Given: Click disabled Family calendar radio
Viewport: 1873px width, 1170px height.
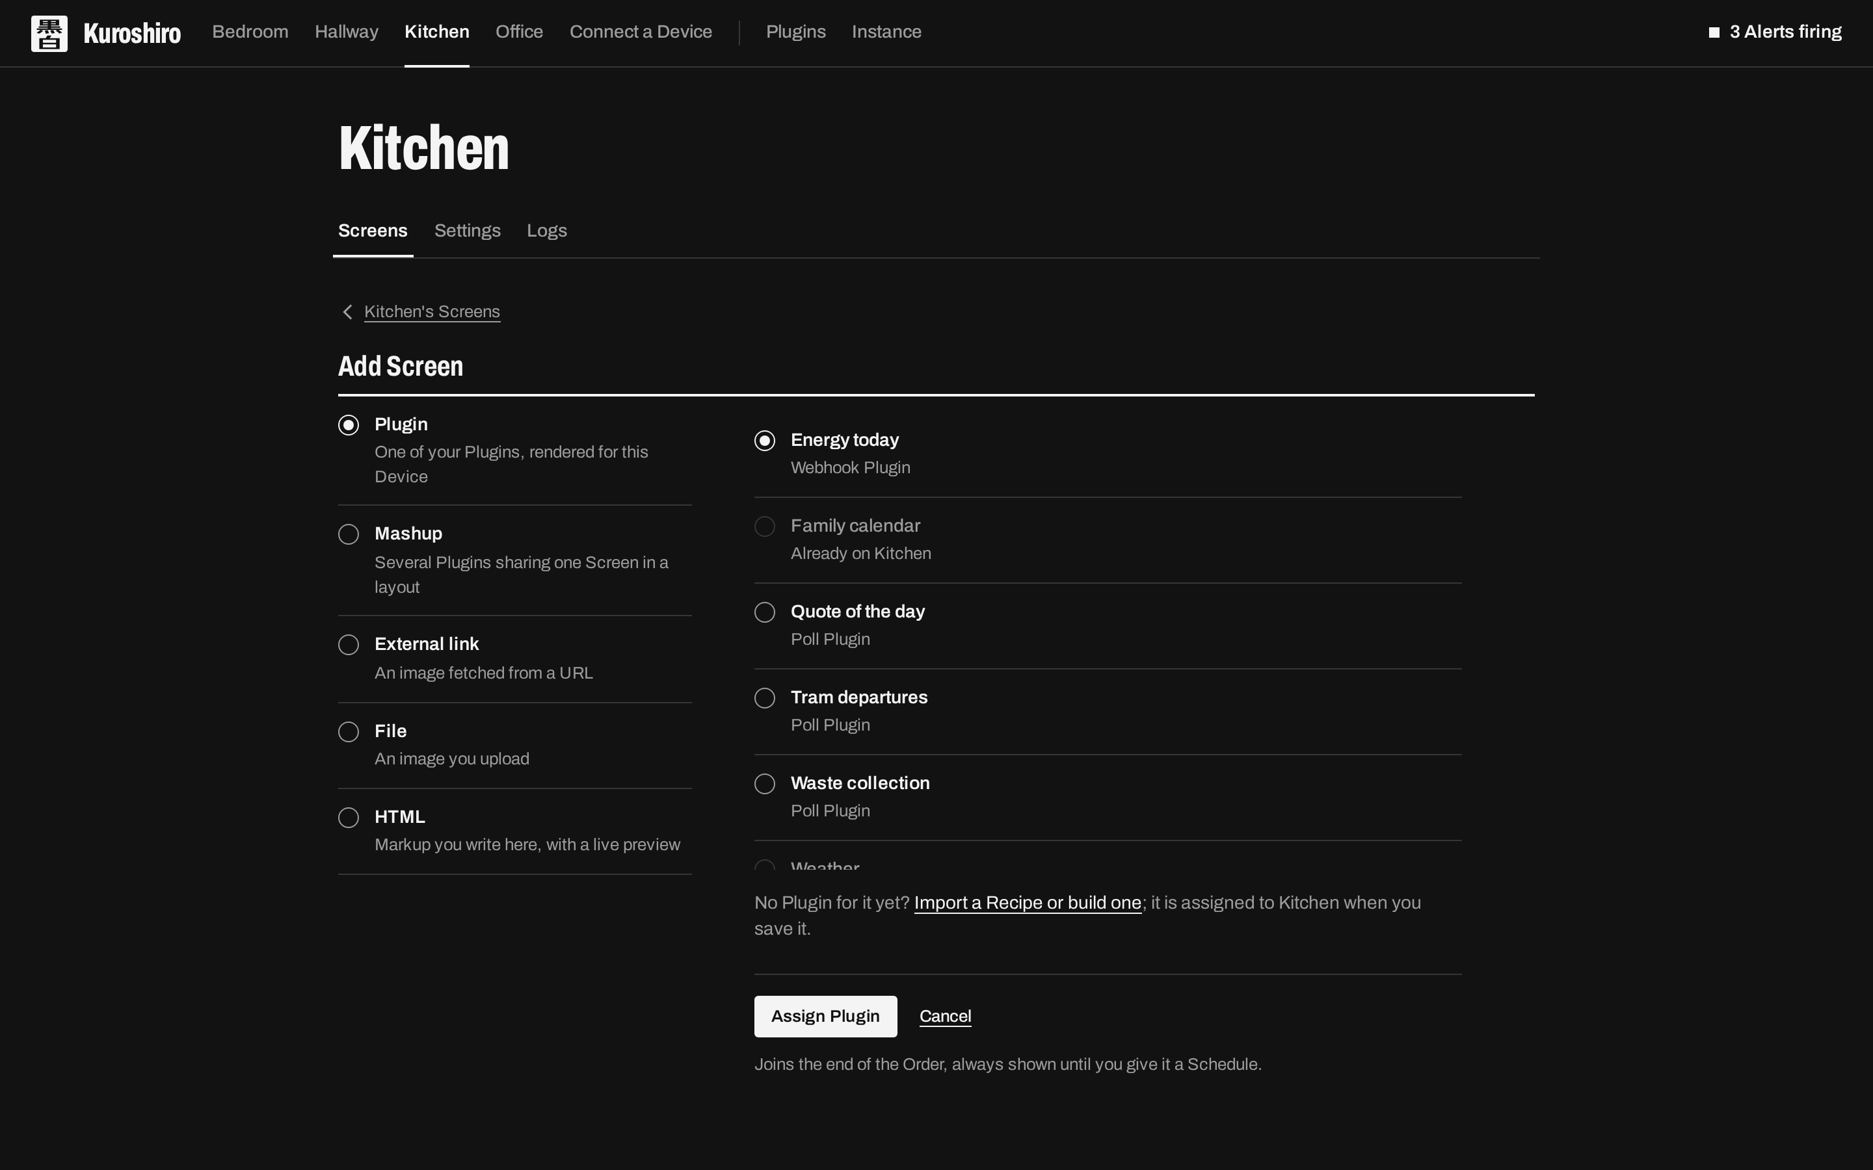Looking at the screenshot, I should [765, 526].
